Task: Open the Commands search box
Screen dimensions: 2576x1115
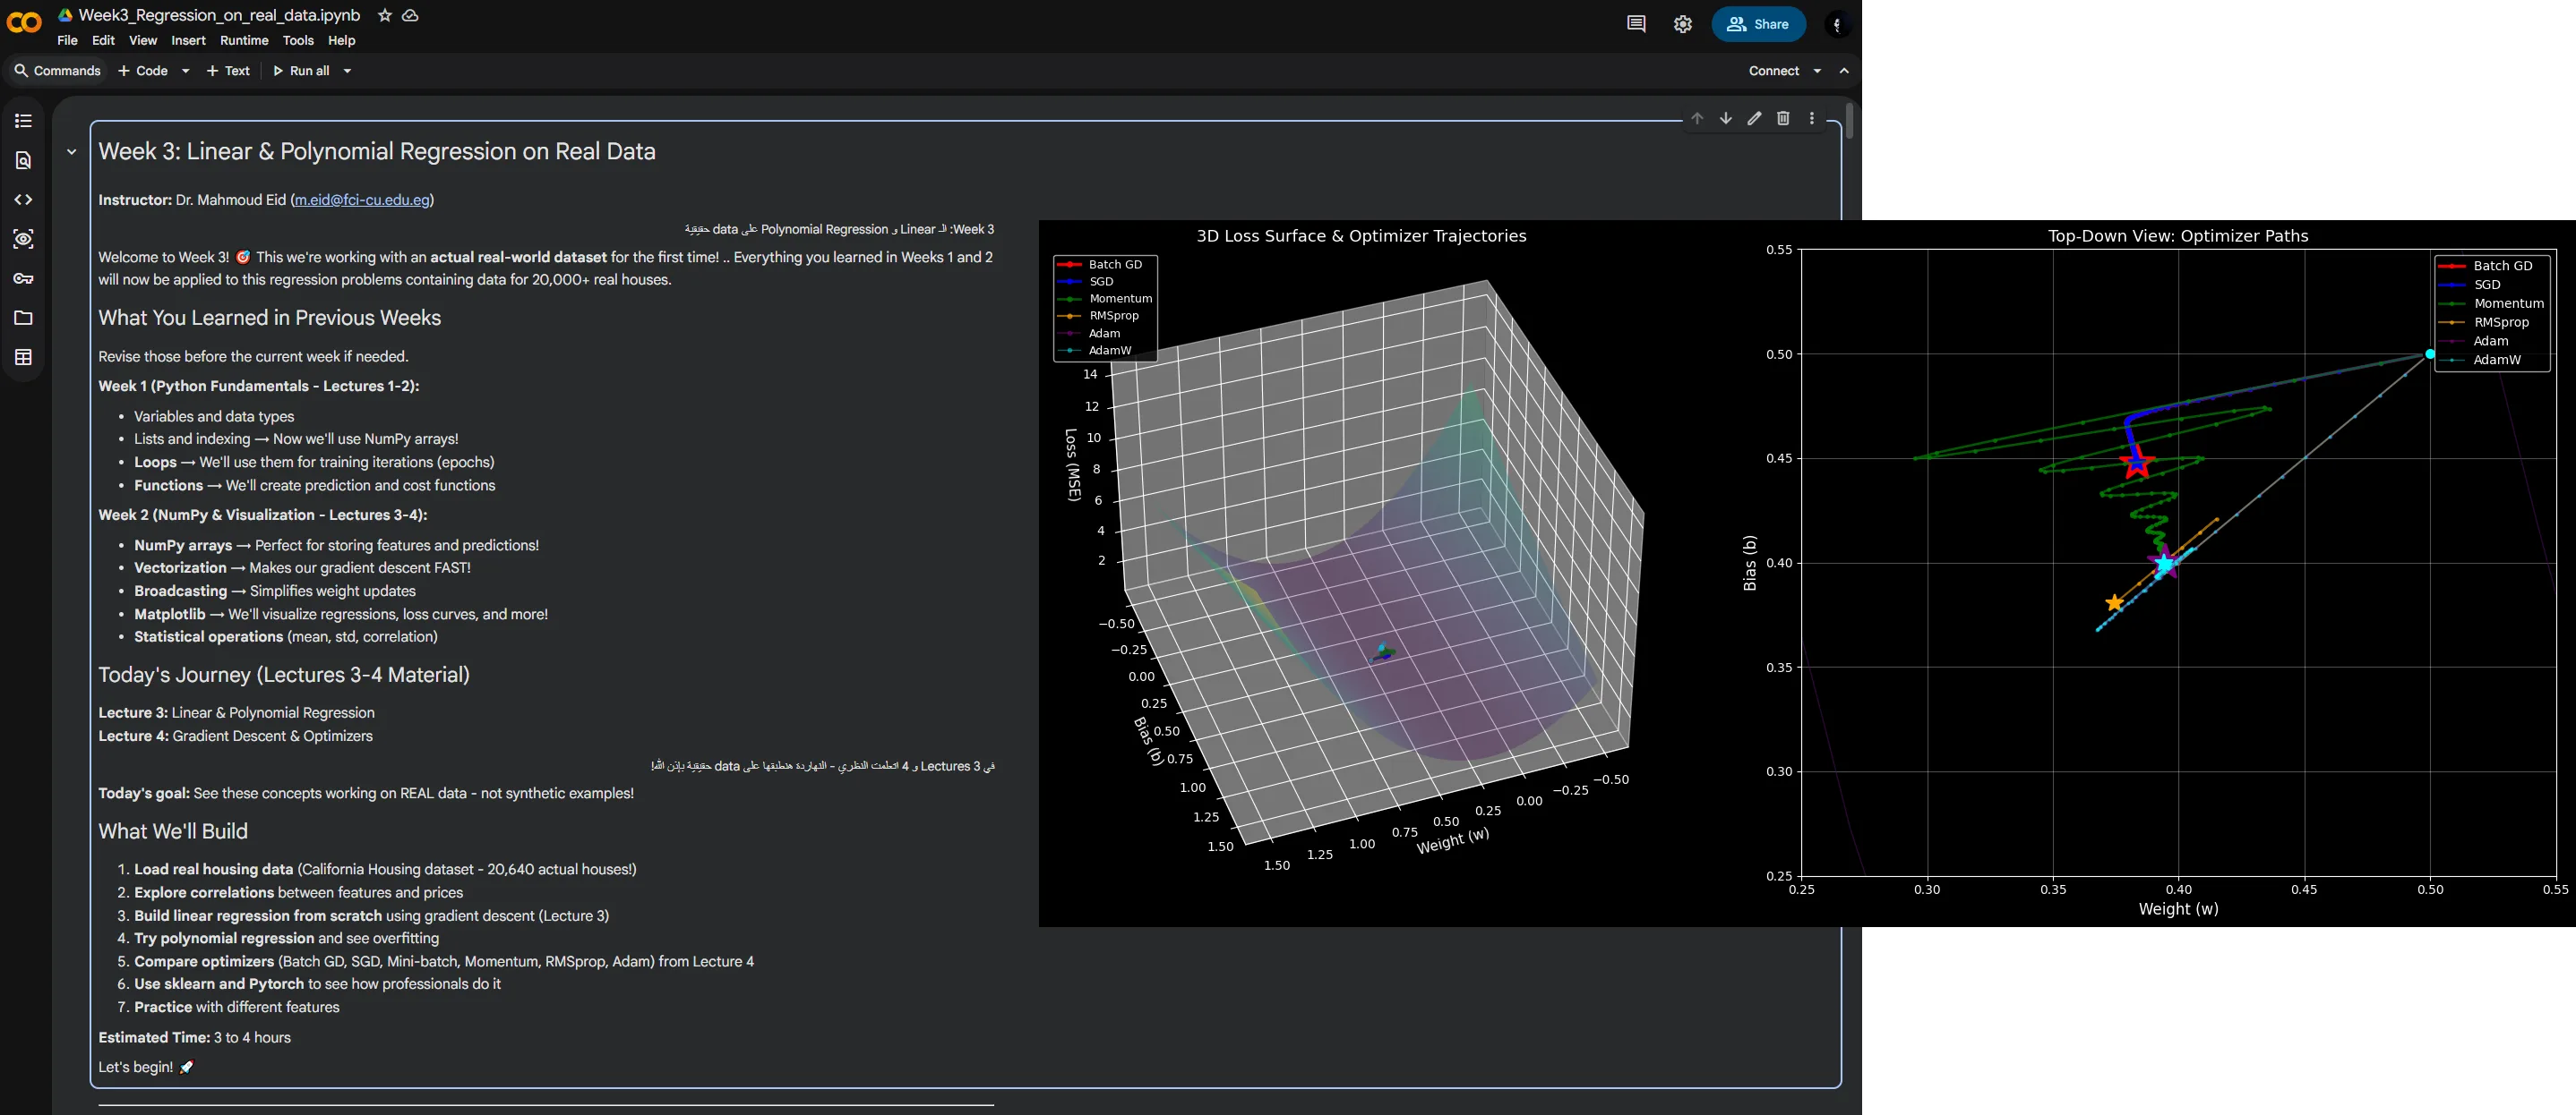Action: [x=57, y=71]
